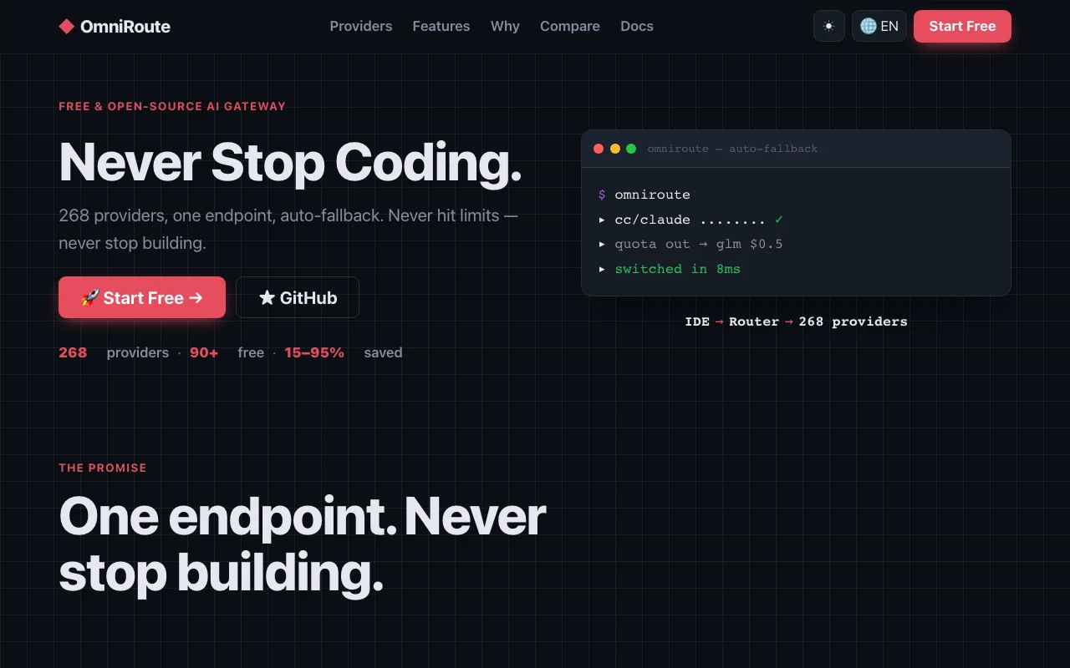The height and width of the screenshot is (668, 1070).
Task: Open the Providers nav item
Action: (361, 26)
